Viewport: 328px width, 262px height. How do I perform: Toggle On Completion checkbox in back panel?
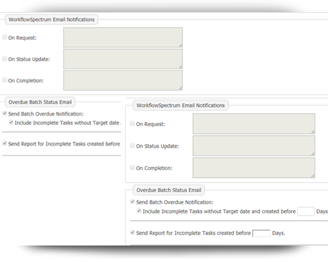coord(4,80)
